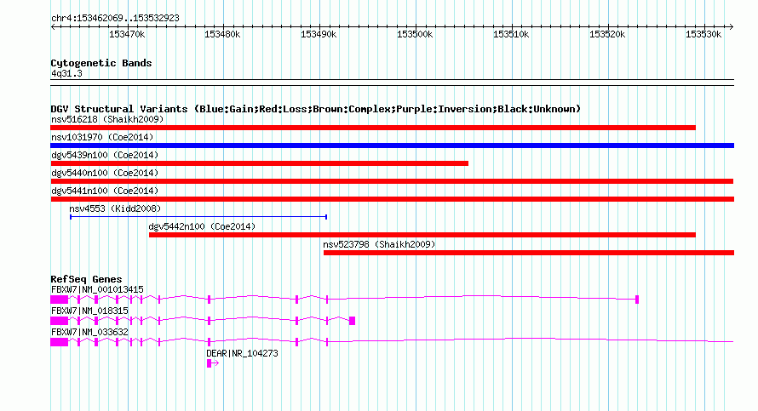
Task: Click the dgv5439n100 (Coe2014) red bar
Action: [x=259, y=163]
